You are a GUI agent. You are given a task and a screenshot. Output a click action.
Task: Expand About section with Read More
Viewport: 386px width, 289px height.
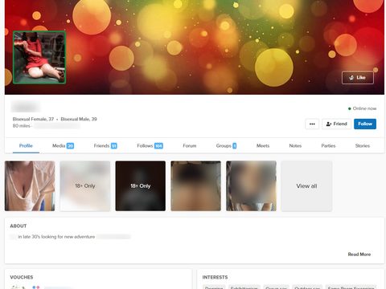pyautogui.click(x=359, y=254)
